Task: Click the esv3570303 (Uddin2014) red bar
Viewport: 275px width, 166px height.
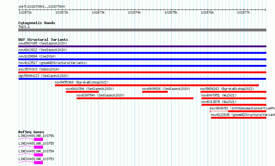Action: pyautogui.click(x=142, y=72)
